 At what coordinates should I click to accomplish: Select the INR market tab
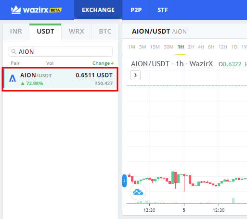click(16, 31)
